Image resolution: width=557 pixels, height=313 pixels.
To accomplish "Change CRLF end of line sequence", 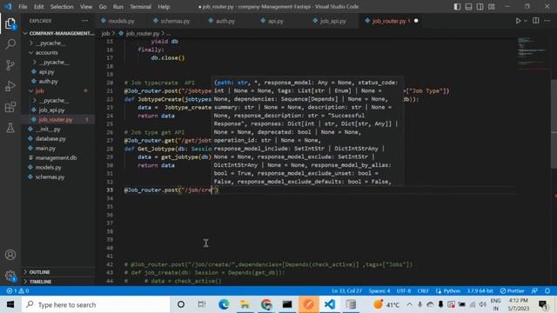I will coord(423,290).
